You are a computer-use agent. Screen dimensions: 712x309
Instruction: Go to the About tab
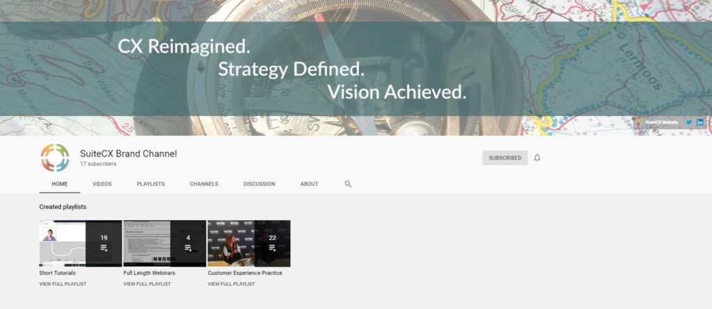pos(309,184)
